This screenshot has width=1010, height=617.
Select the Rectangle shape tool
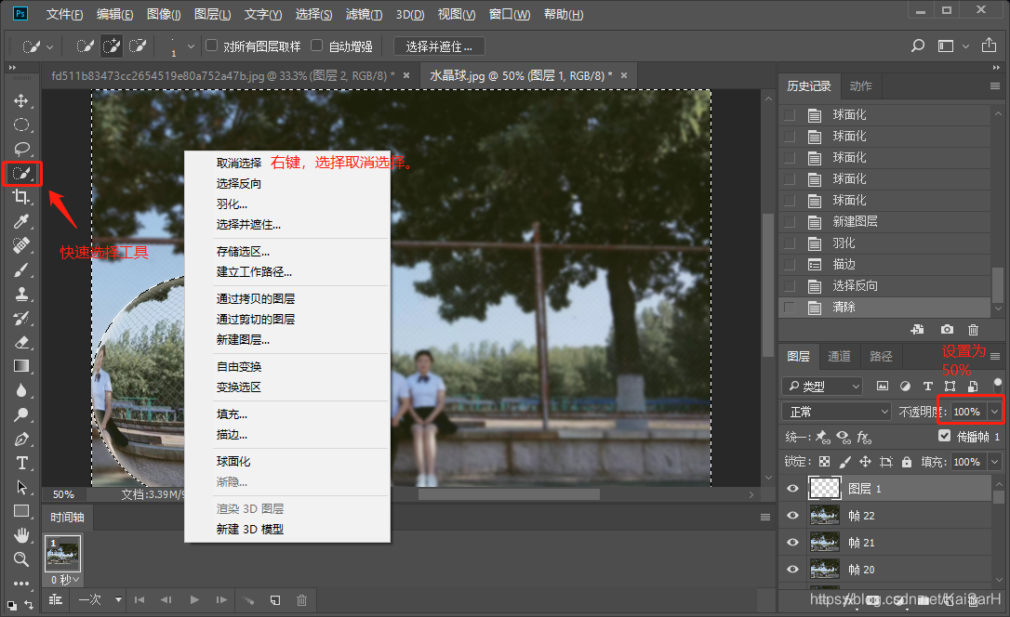pyautogui.click(x=21, y=511)
